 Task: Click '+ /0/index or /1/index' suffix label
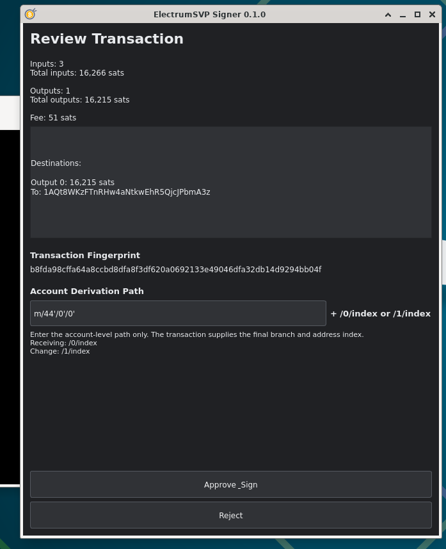click(x=381, y=313)
